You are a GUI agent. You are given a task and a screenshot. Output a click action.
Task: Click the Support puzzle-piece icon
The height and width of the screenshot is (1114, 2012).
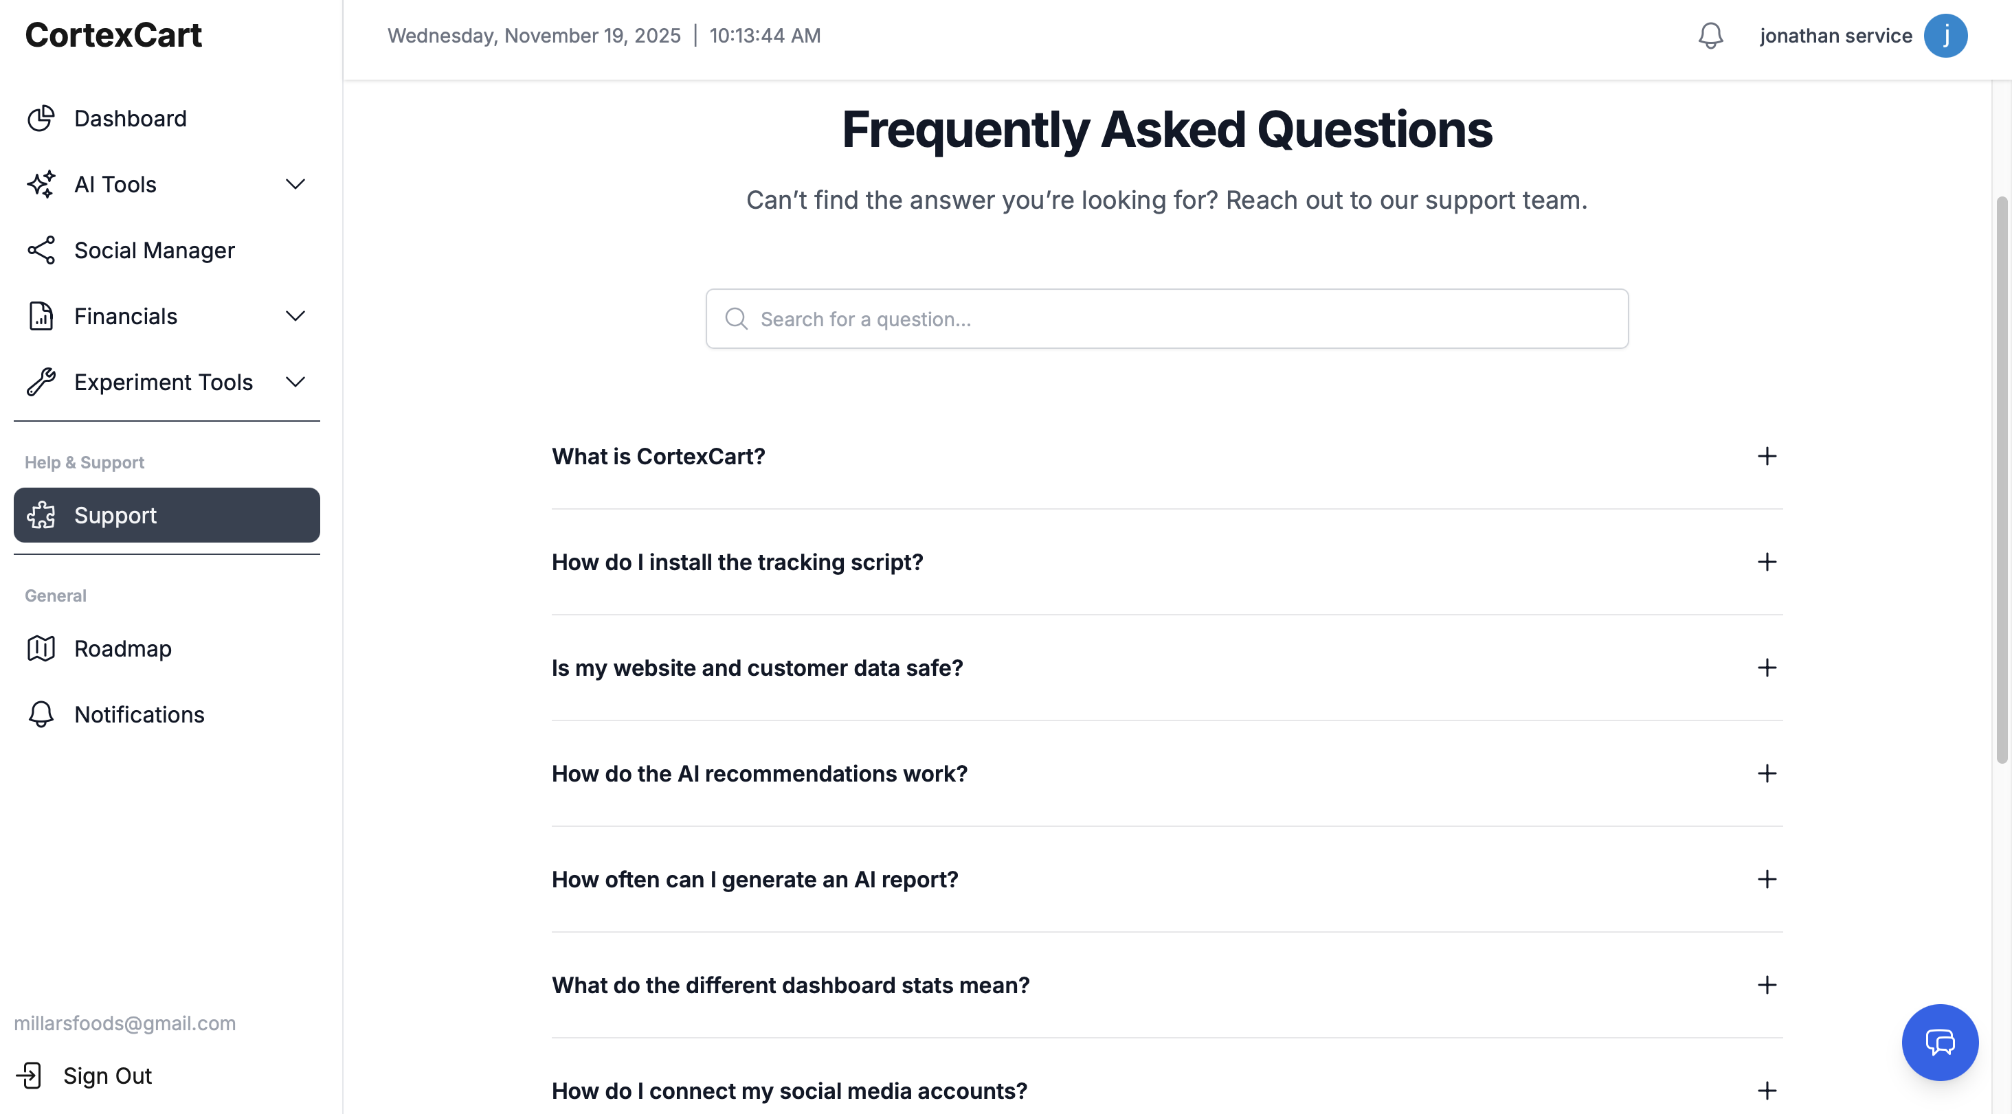[x=41, y=515]
